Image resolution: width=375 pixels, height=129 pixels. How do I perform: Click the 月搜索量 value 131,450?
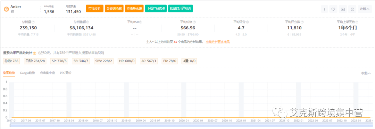click(73, 12)
